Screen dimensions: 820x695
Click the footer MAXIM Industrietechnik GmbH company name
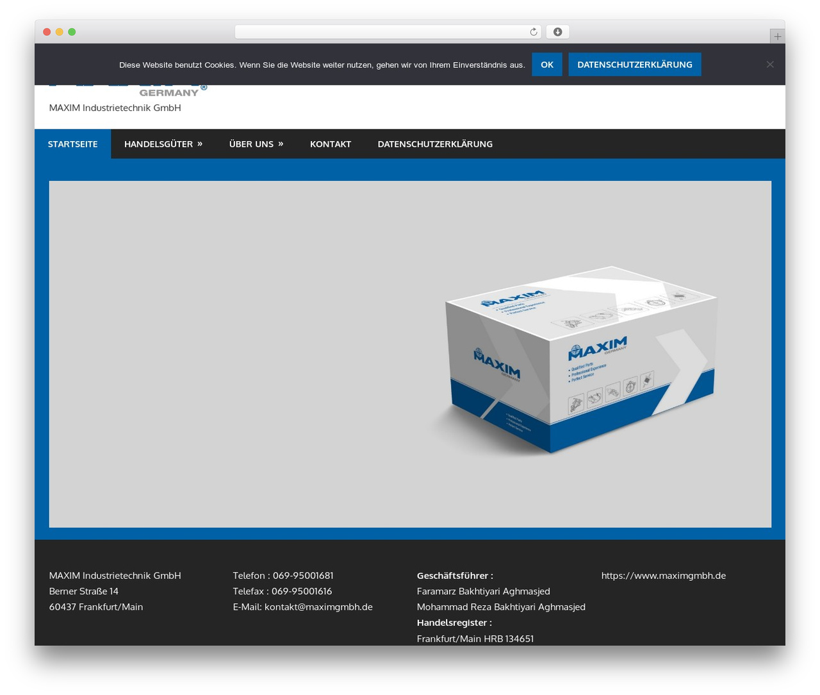[115, 575]
